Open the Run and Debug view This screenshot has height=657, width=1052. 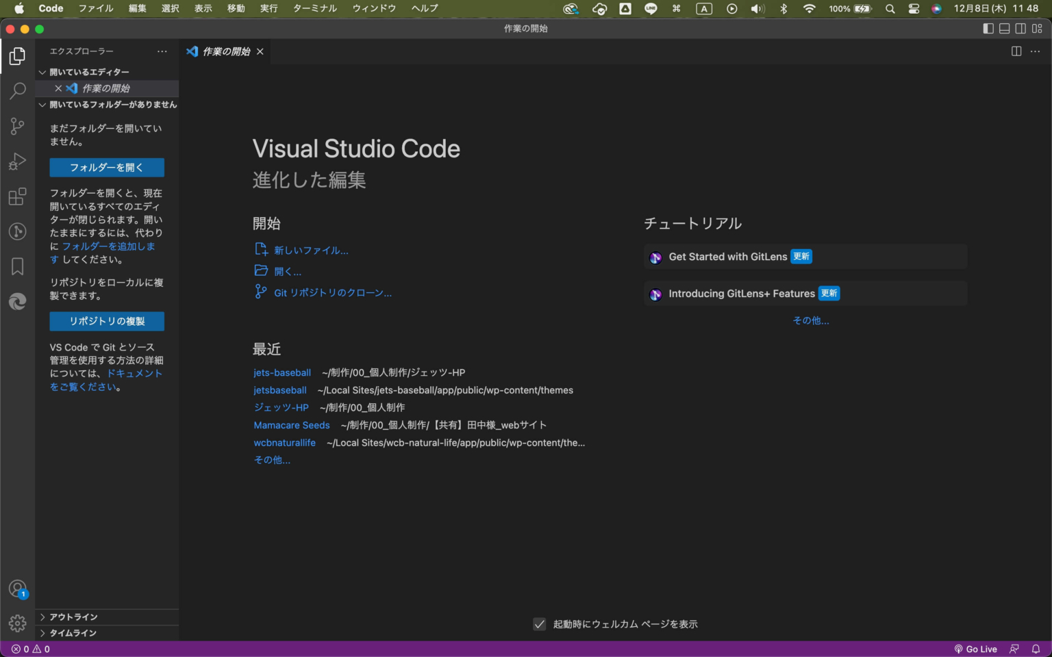(x=17, y=162)
